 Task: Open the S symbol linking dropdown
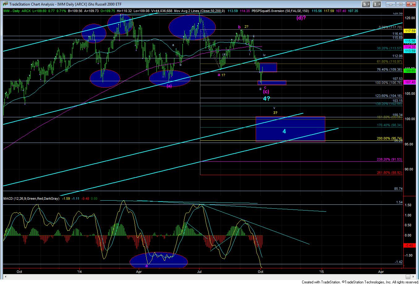pyautogui.click(x=366, y=4)
